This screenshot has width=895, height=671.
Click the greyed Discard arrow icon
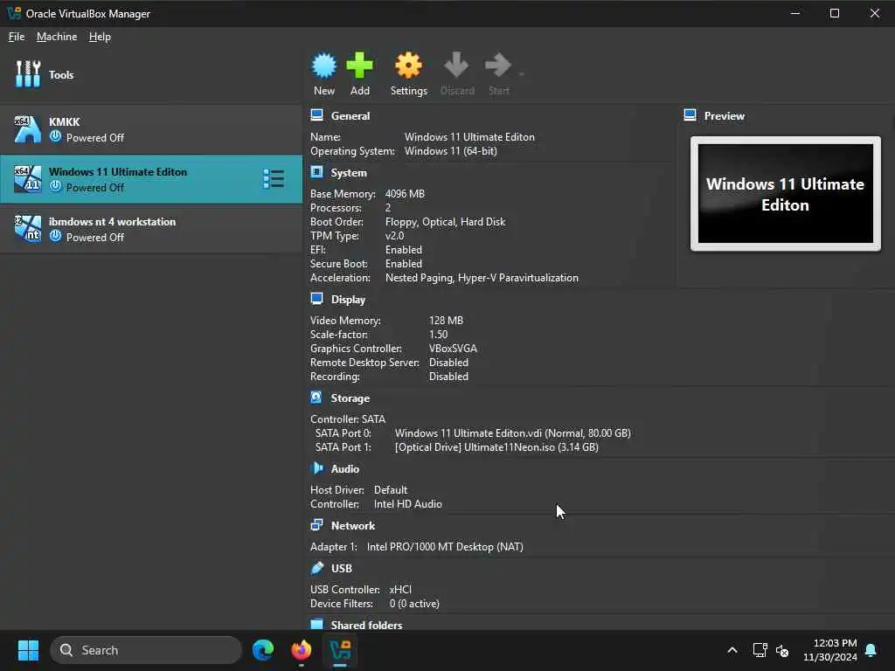tap(456, 66)
